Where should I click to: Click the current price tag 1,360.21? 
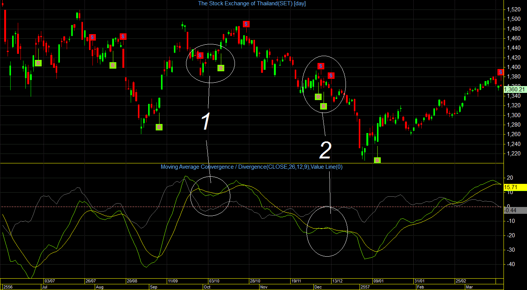click(516, 89)
